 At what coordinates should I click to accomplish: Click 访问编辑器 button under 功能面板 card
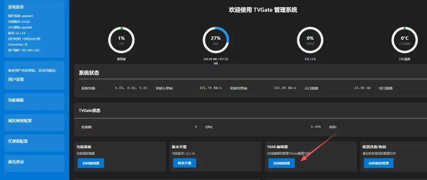coord(91,163)
